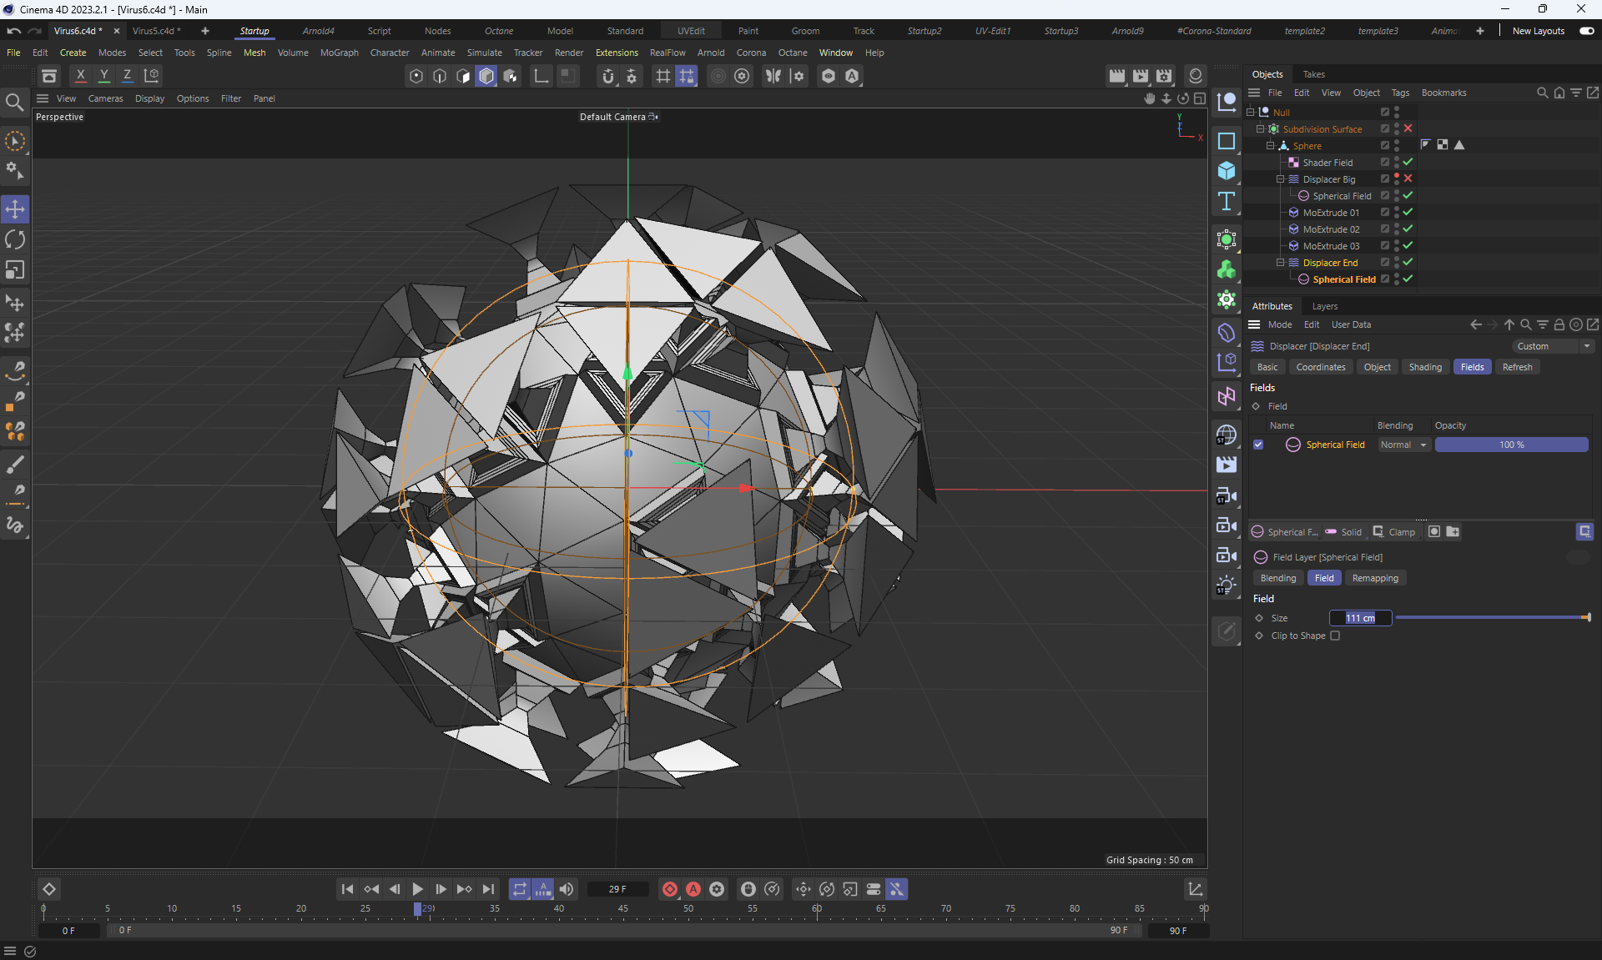Screen dimensions: 1602x960
Task: Select the Move tool in left toolbar
Action: click(15, 209)
